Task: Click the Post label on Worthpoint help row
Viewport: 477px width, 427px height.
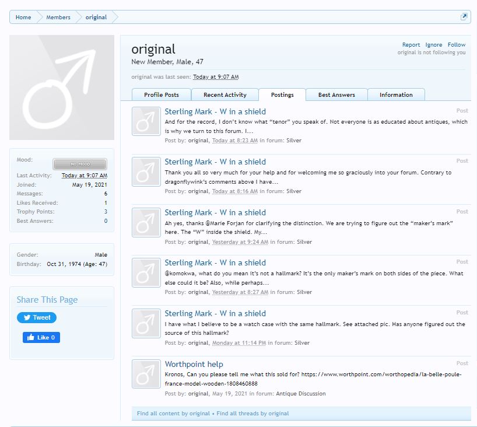Action: [462, 363]
